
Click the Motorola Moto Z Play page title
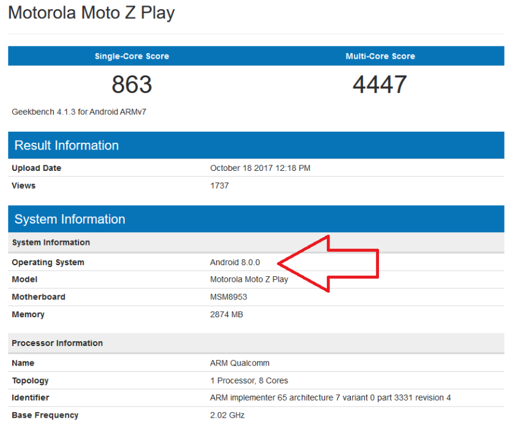[91, 13]
